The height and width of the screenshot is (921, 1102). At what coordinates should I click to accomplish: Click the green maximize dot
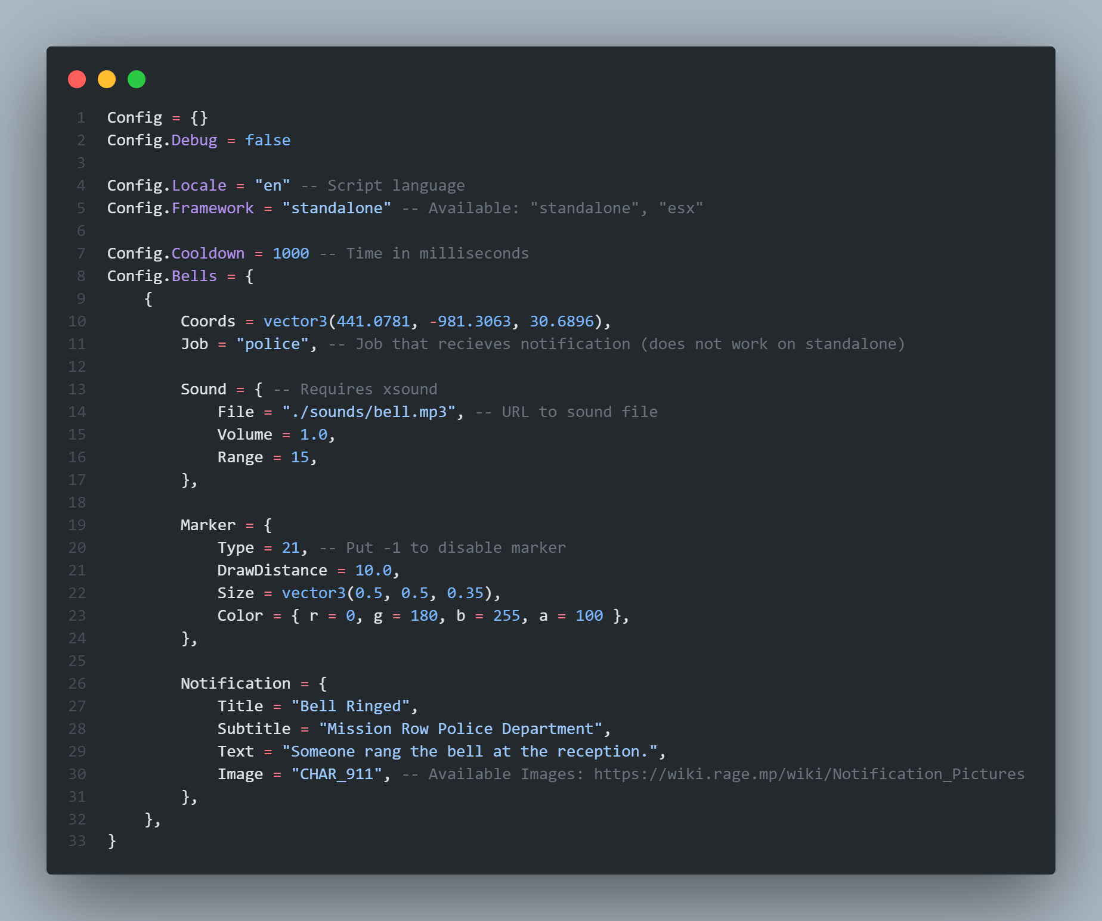click(x=137, y=79)
